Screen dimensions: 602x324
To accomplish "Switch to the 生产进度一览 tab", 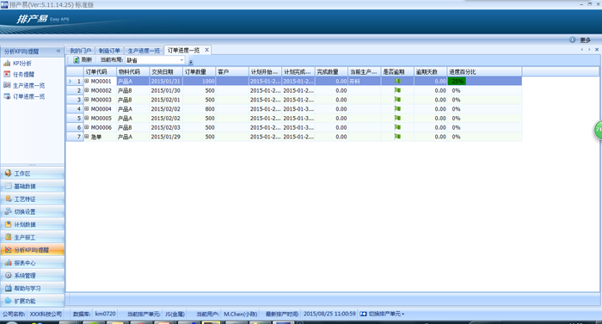I will [x=144, y=51].
